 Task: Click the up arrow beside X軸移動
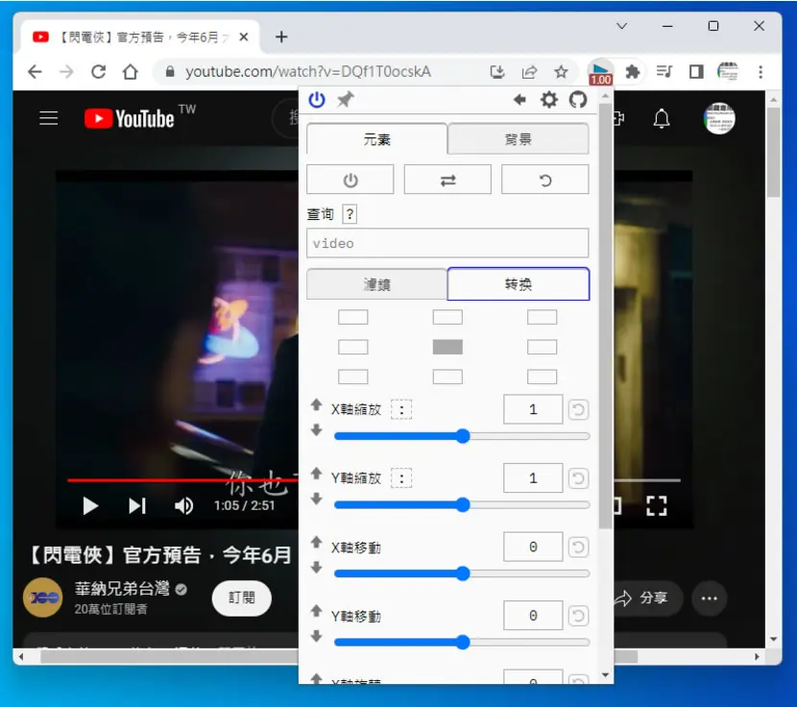(x=317, y=542)
